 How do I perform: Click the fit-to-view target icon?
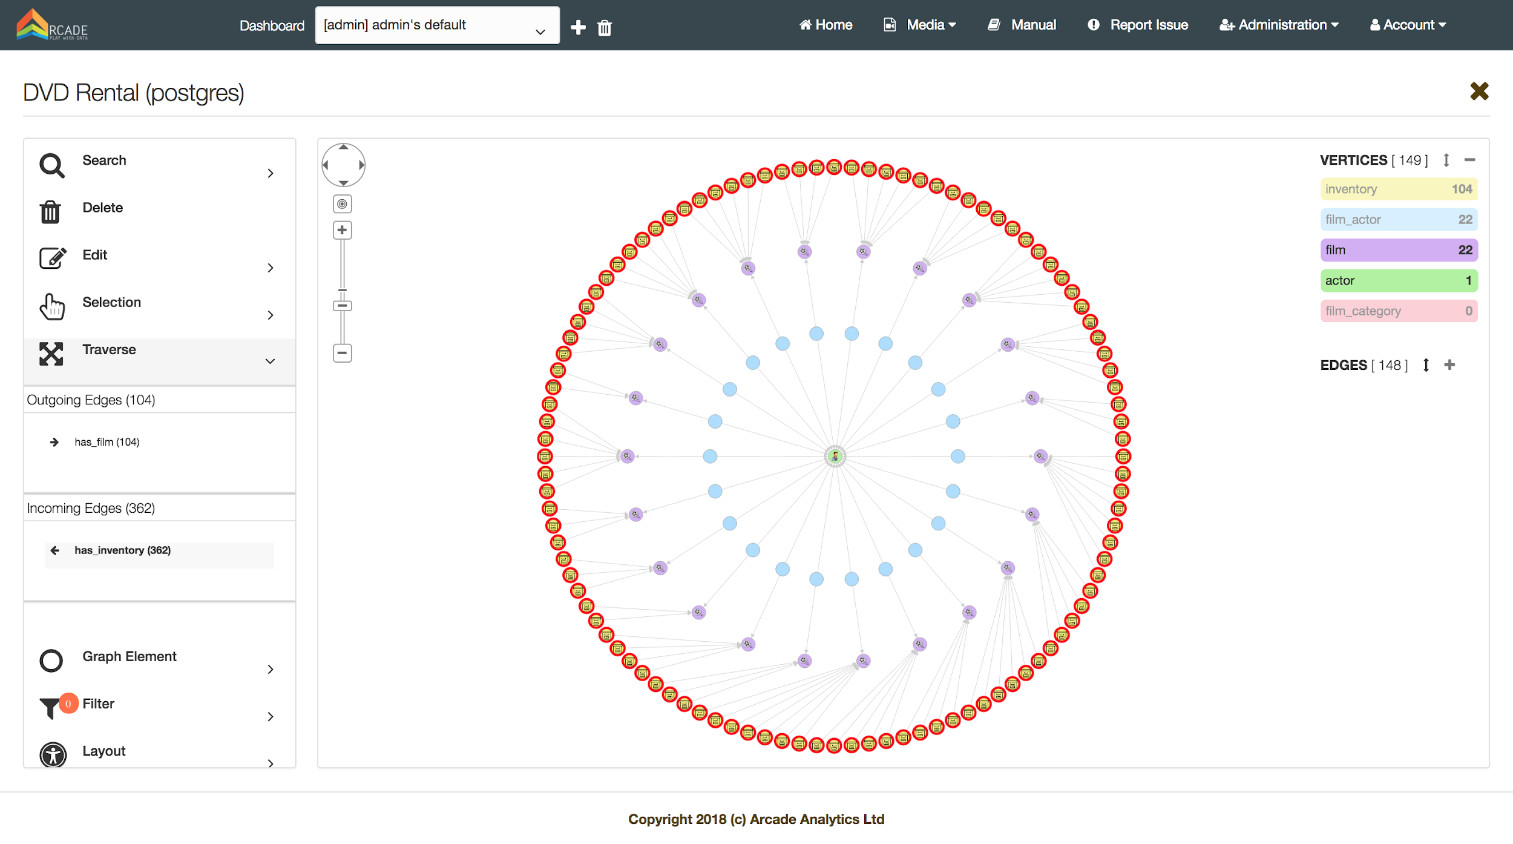tap(342, 204)
